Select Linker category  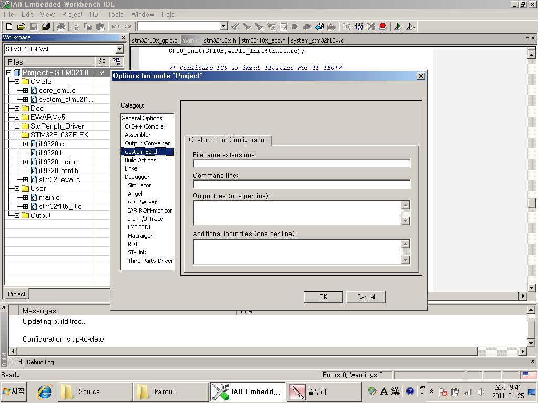[x=132, y=168]
